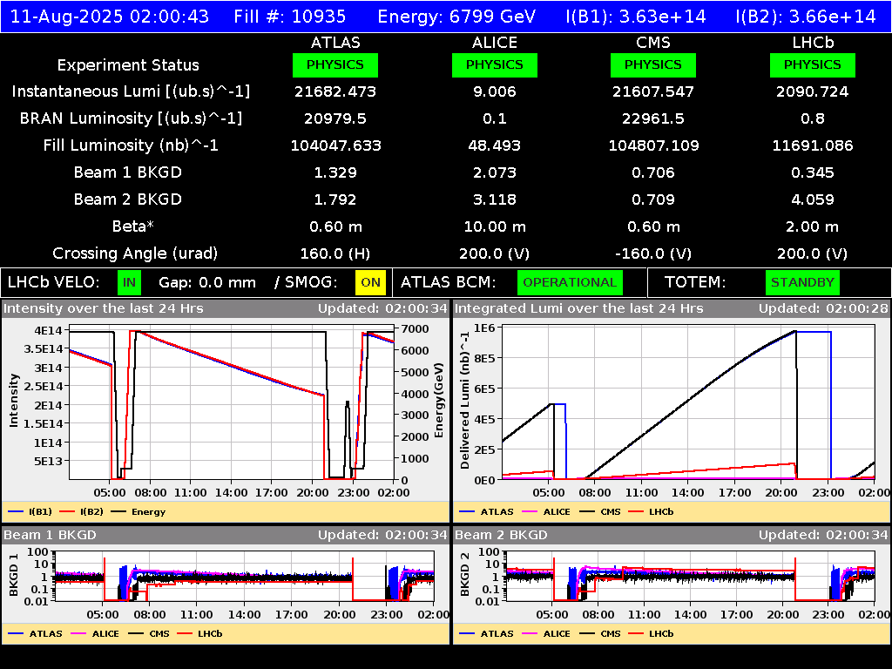Click the Integrated Lumi over the last 24 Hrs title
Viewport: 892px width, 669px height.
tap(579, 308)
